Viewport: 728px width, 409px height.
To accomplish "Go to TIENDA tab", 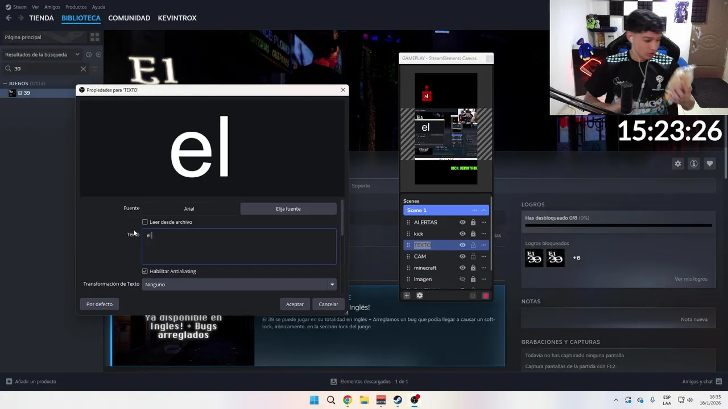I will tap(42, 18).
